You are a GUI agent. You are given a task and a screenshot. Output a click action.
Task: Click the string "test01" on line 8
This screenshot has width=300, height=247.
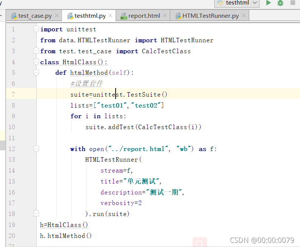coord(112,105)
